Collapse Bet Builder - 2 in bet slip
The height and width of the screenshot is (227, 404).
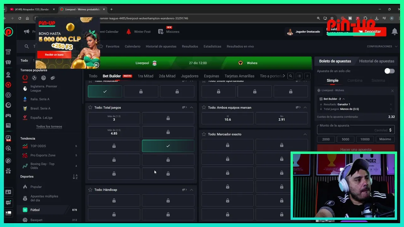point(343,99)
